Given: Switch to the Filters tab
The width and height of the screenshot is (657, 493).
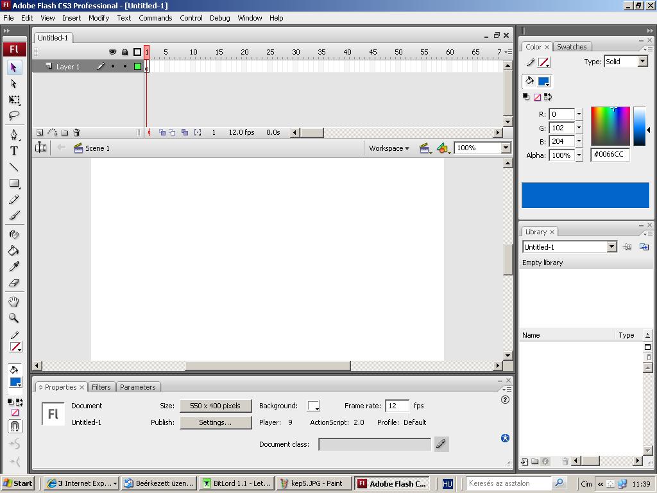Looking at the screenshot, I should (x=101, y=387).
